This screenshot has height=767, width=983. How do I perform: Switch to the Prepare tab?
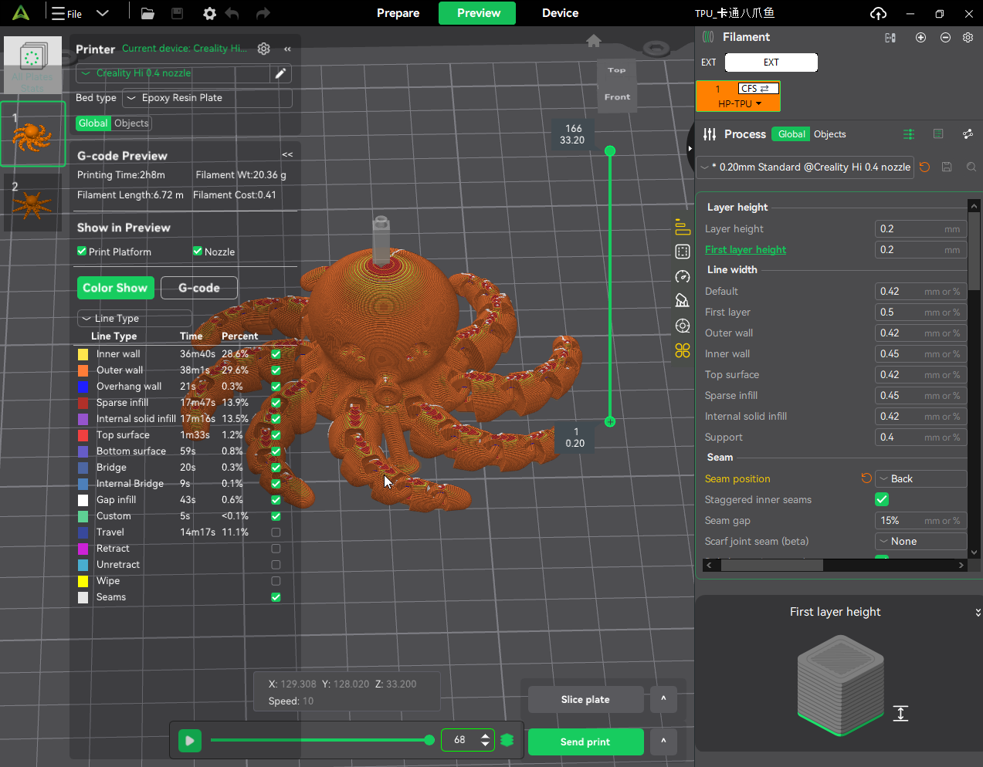[x=398, y=13]
